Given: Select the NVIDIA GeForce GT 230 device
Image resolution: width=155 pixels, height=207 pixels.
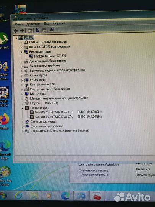Looking at the screenshot, I should 50,56.
